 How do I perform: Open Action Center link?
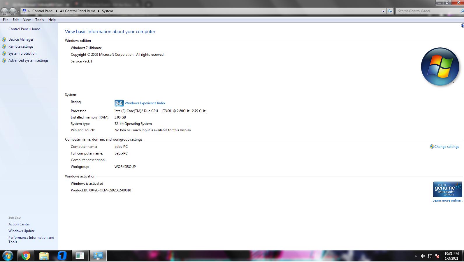click(x=19, y=224)
